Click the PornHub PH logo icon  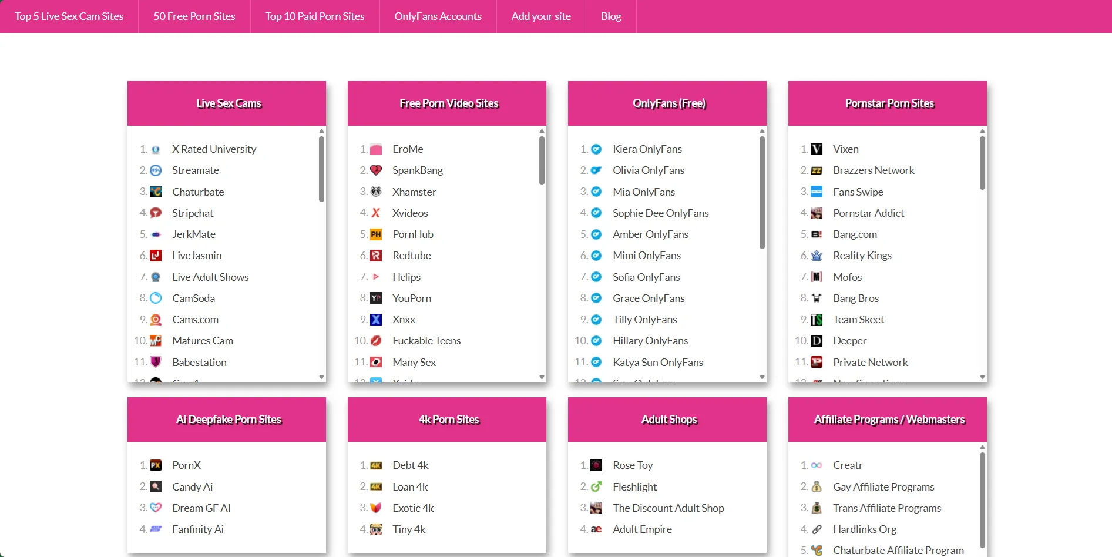coord(376,234)
